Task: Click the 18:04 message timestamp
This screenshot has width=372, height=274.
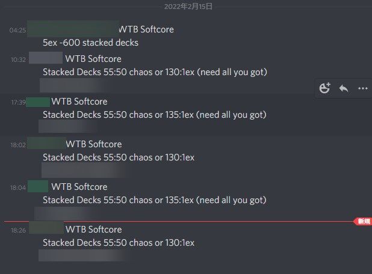Action: 18,187
